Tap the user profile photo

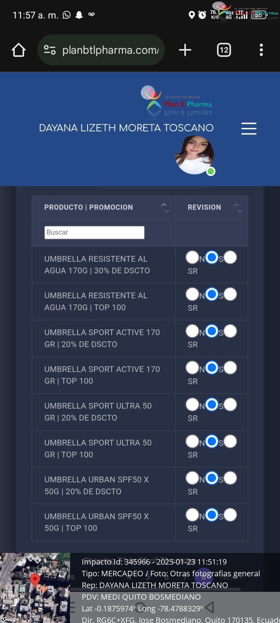coord(194,155)
